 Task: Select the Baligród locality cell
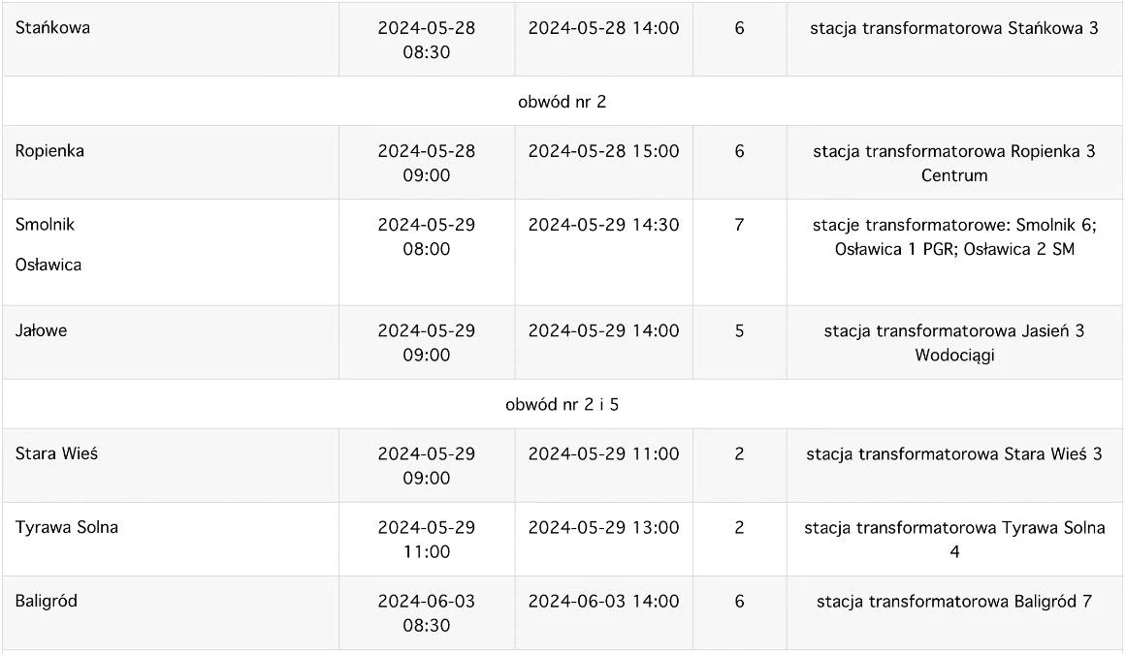tap(170, 613)
